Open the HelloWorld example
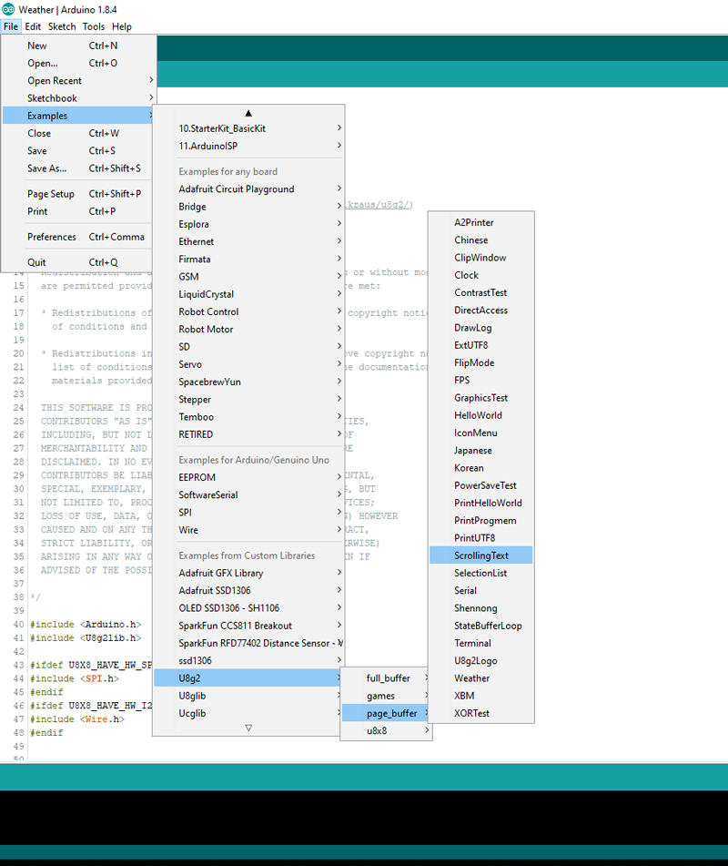Viewport: 728px width, 866px height. (x=481, y=415)
